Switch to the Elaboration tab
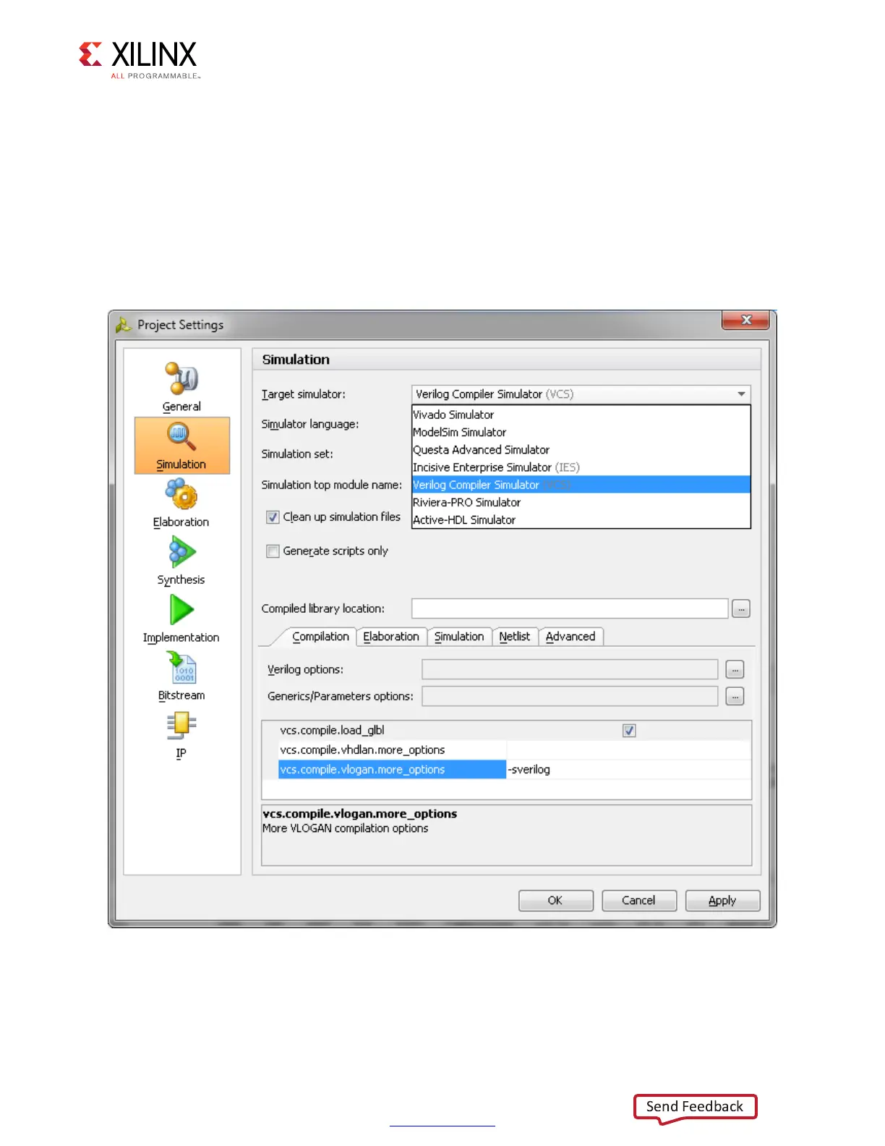The height and width of the screenshot is (1146, 885). coord(391,637)
